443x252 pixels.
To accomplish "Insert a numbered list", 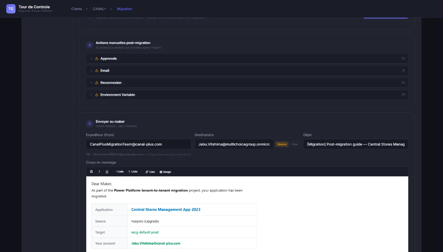I will pyautogui.click(x=133, y=172).
